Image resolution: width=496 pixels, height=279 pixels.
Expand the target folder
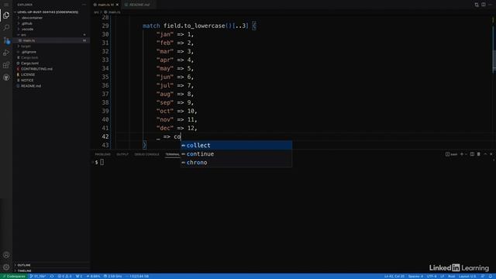(26, 46)
